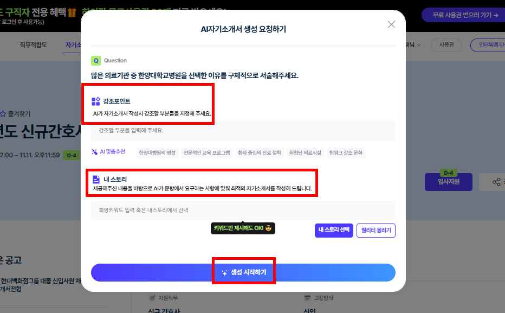Click the 강조포인트 grid icon

pyautogui.click(x=96, y=101)
